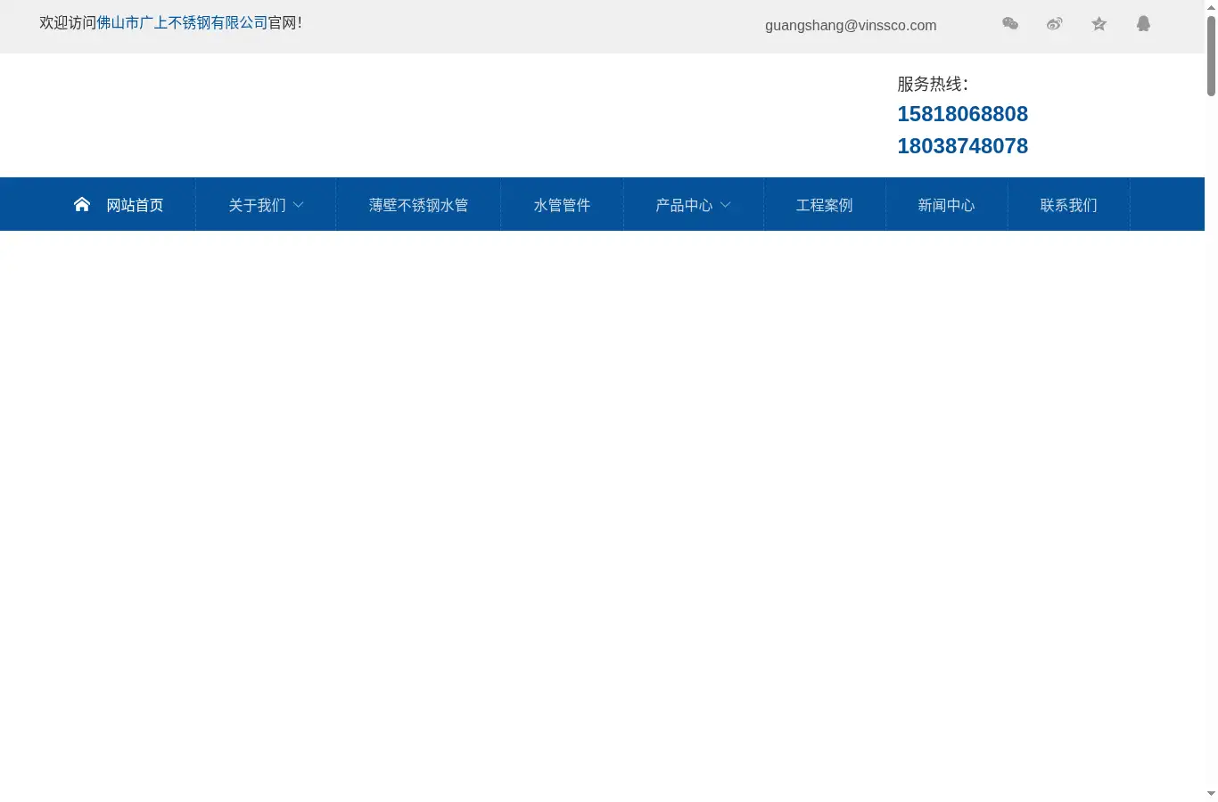Open the QQ penguin icon
The image size is (1218, 802).
(x=1144, y=24)
